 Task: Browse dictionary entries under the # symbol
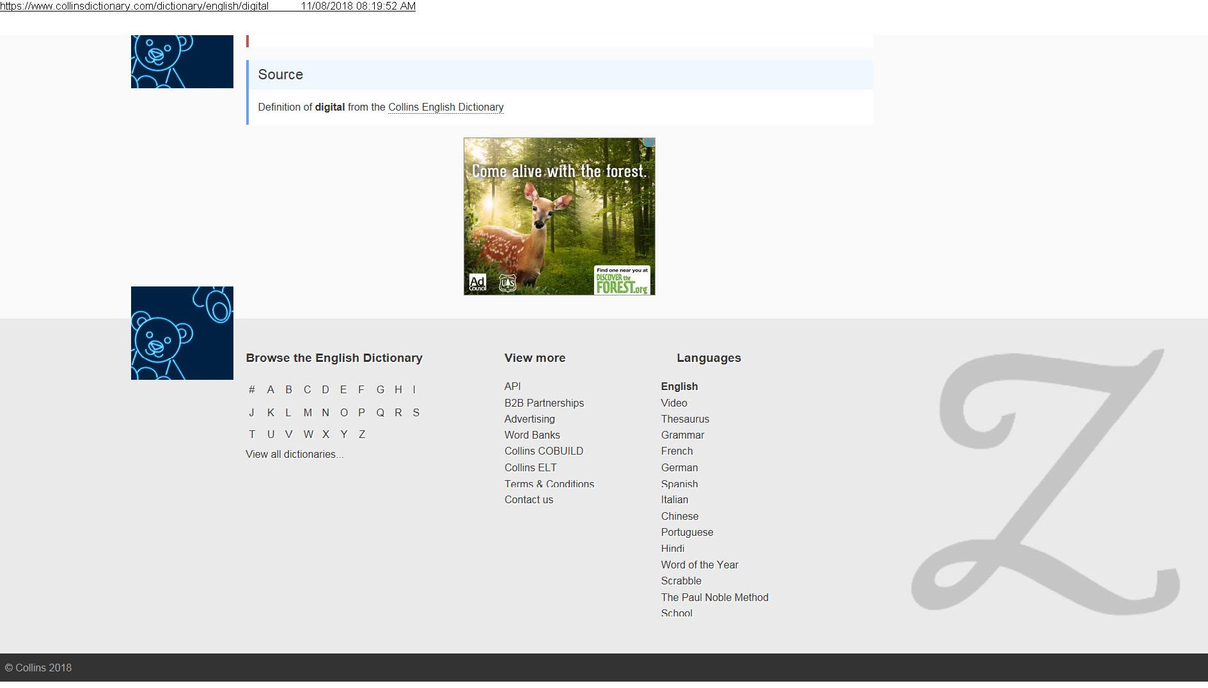(x=252, y=389)
